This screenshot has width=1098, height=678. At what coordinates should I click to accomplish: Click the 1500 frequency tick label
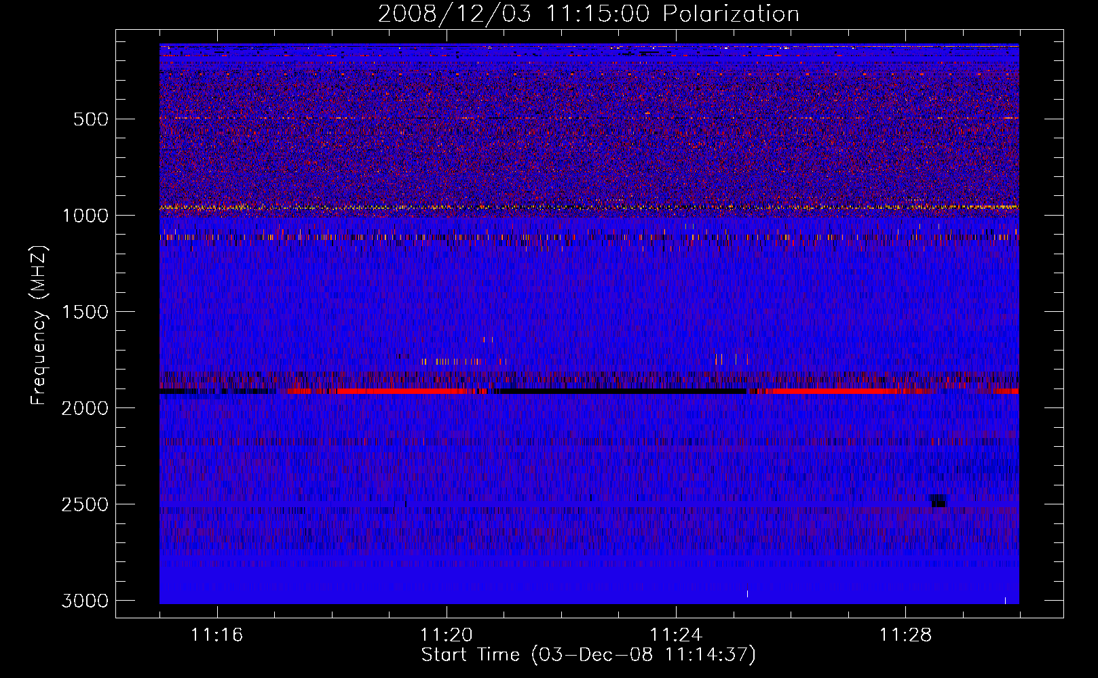click(x=85, y=312)
